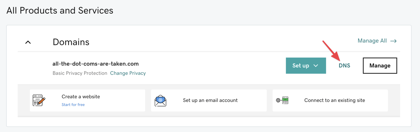Click the arrow icon beside Manage All
The width and height of the screenshot is (420, 132).
click(x=393, y=41)
